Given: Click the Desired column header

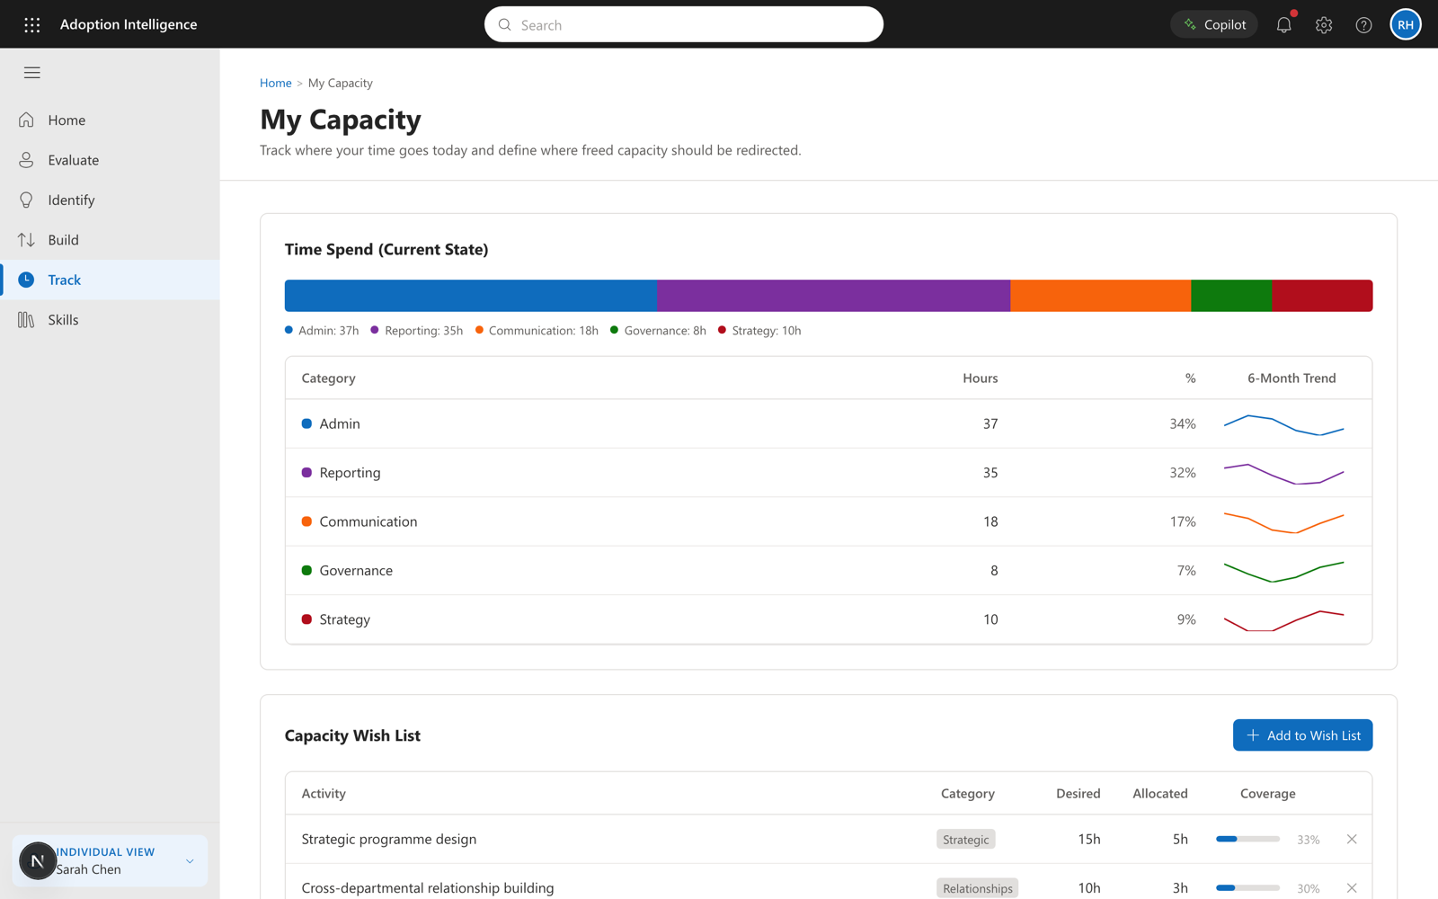Looking at the screenshot, I should click(1078, 794).
